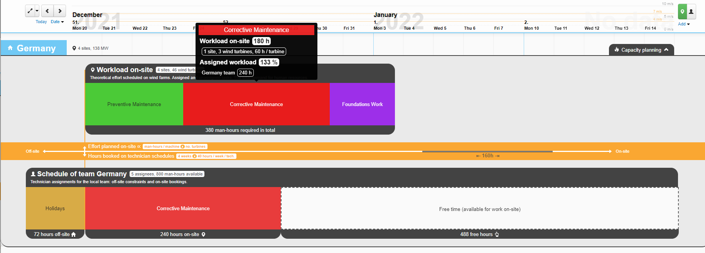The width and height of the screenshot is (705, 253).
Task: Click the dashed Free time area
Action: 479,209
